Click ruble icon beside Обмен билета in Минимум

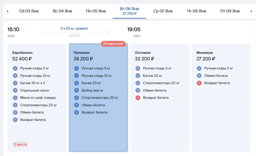coord(199,76)
